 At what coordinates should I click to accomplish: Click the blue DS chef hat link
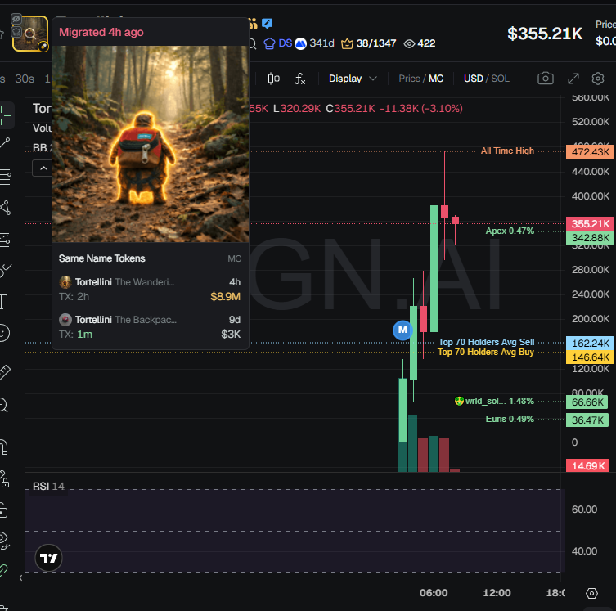point(278,43)
